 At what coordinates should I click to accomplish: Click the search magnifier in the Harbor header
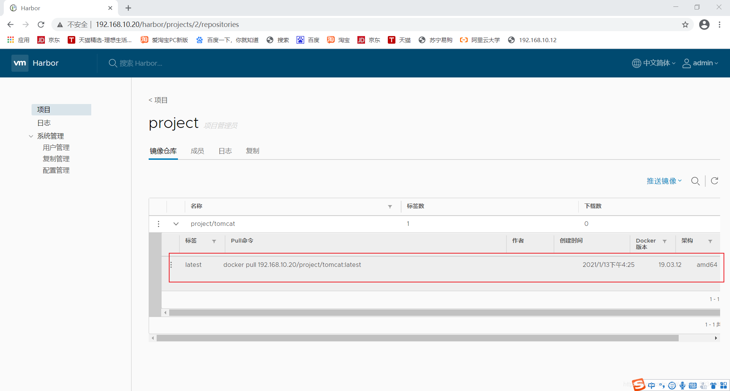pyautogui.click(x=113, y=63)
